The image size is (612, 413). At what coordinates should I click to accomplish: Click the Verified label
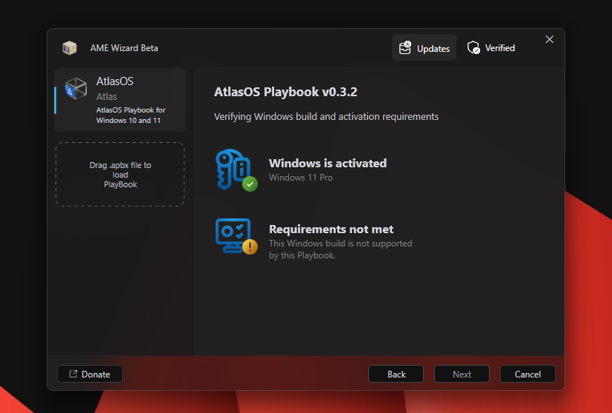[499, 48]
